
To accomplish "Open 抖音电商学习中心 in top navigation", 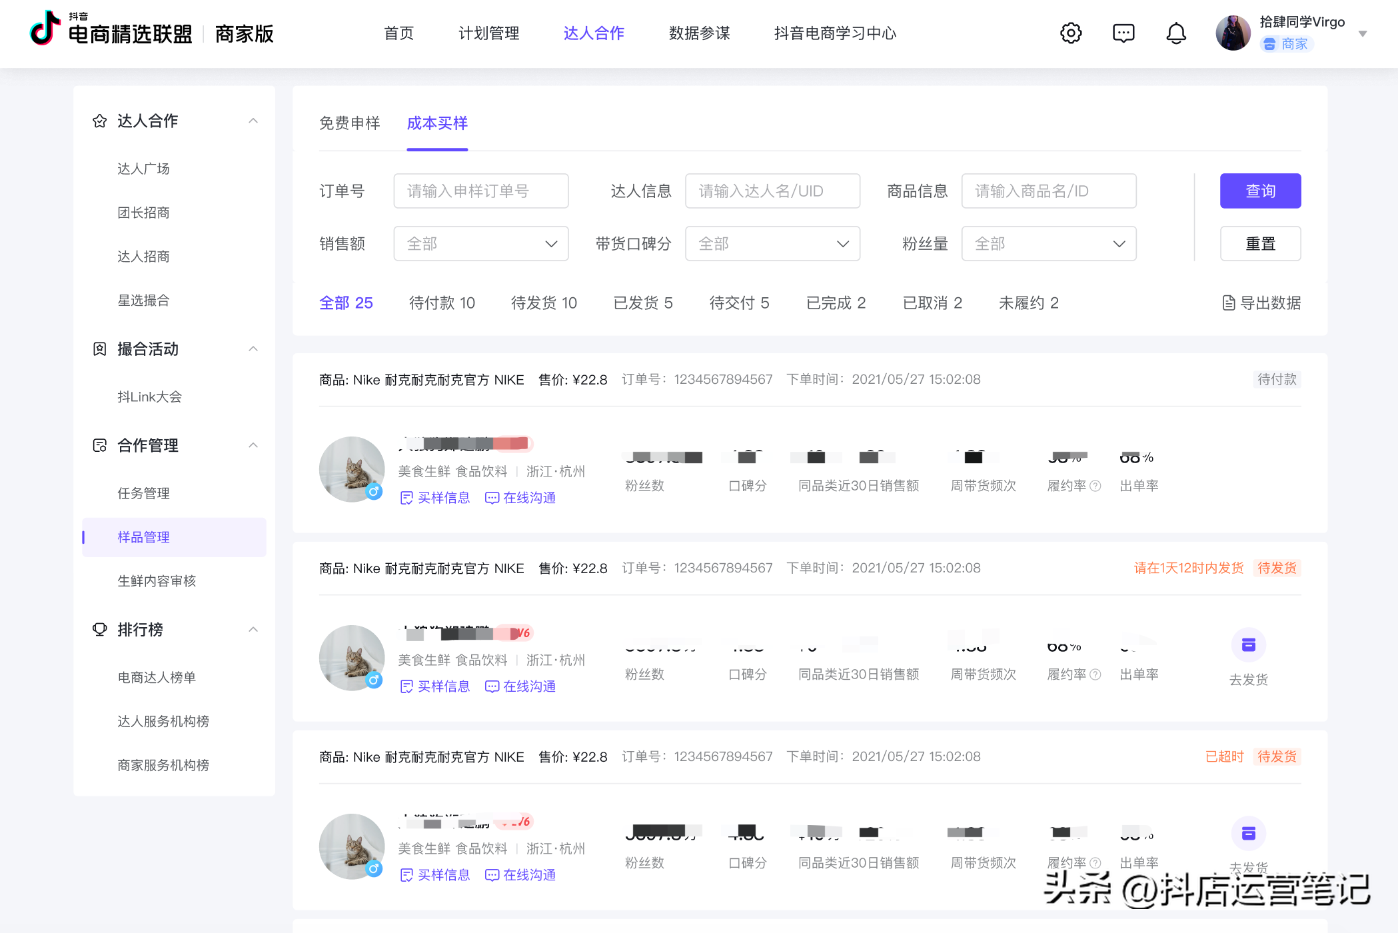I will 836,33.
